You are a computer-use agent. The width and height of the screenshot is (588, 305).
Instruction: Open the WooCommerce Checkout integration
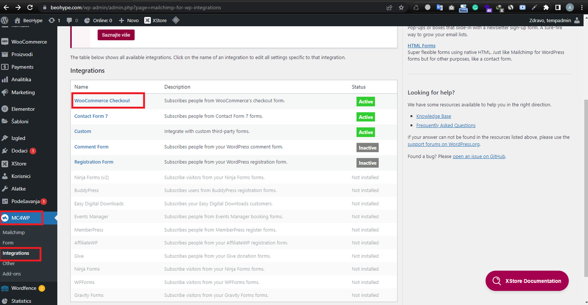click(102, 100)
